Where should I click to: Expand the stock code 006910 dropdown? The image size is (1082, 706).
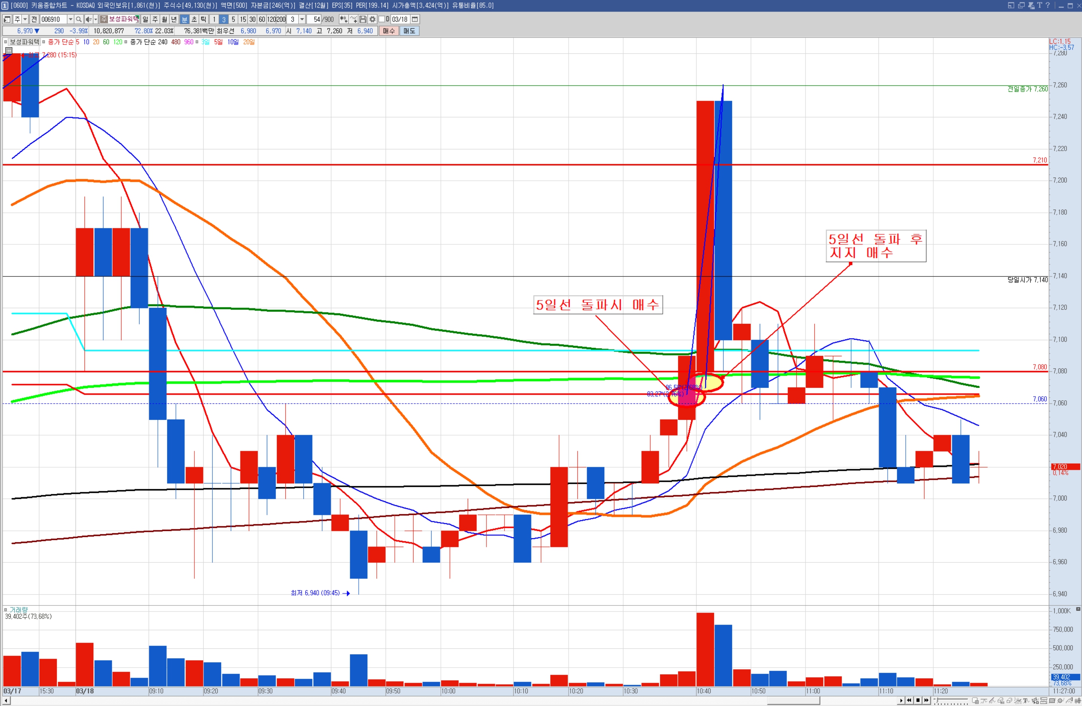(70, 19)
